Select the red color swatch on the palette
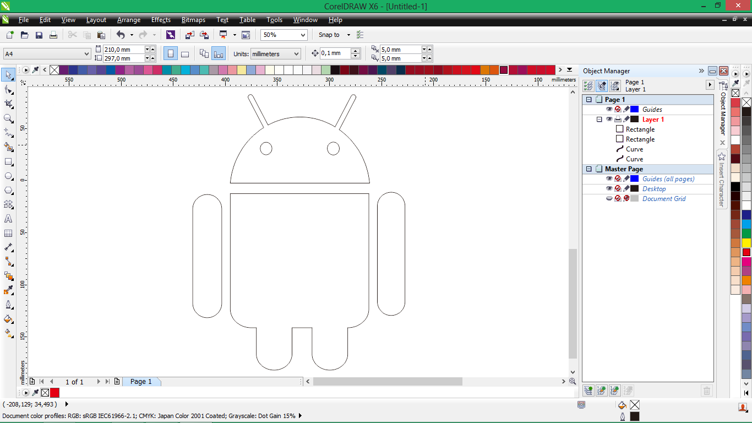The height and width of the screenshot is (423, 752). point(746,252)
